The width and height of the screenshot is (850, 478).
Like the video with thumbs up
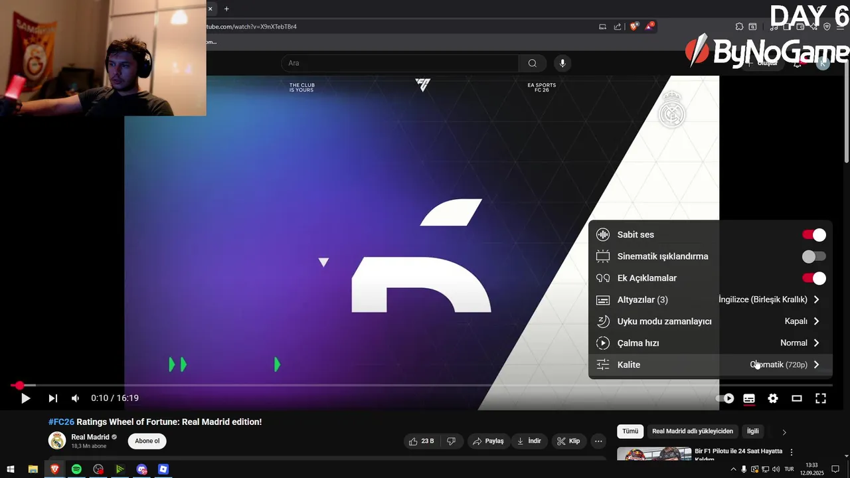[421, 441]
